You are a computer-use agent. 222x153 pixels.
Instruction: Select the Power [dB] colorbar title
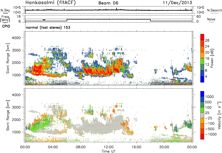(x=212, y=58)
